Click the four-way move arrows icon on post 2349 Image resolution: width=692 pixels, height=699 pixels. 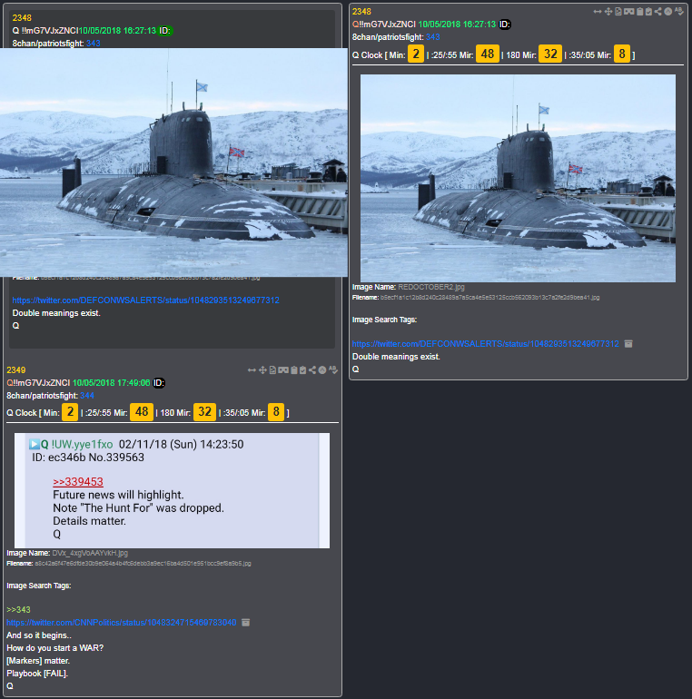point(262,370)
